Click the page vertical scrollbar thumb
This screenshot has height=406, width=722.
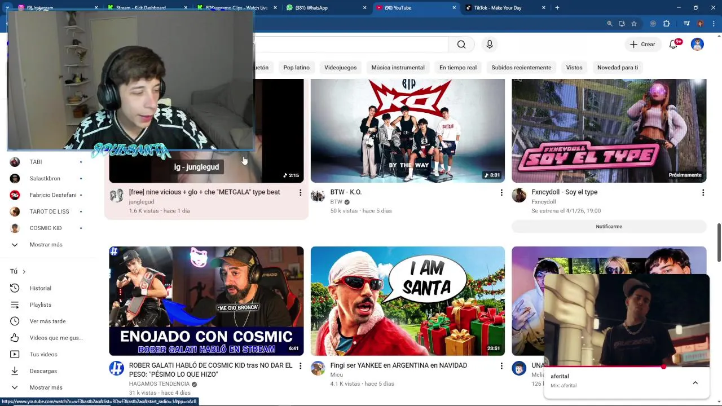tap(719, 242)
